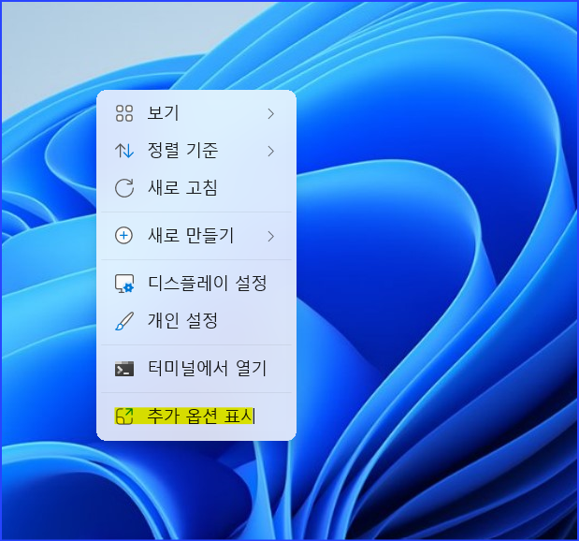Choose 새로 고침 from the context menu
579x541 pixels.
click(196, 188)
